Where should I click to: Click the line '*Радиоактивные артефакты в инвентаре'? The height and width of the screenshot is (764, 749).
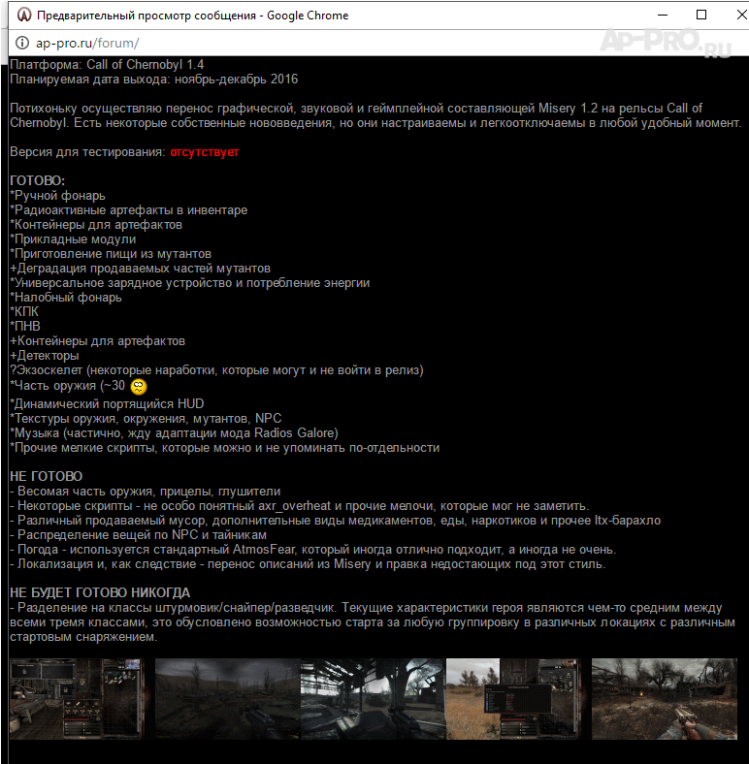[129, 210]
